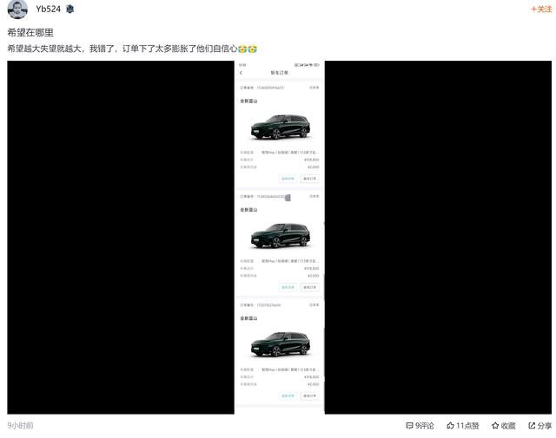Like the post via 11点赞 thumb icon
The width and height of the screenshot is (556, 438).
click(450, 425)
